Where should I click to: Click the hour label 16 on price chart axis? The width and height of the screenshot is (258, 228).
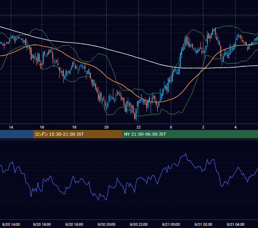(42, 127)
